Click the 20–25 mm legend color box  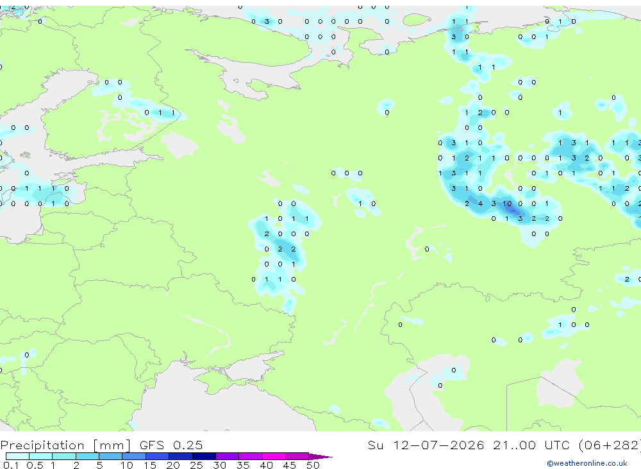[180, 456]
